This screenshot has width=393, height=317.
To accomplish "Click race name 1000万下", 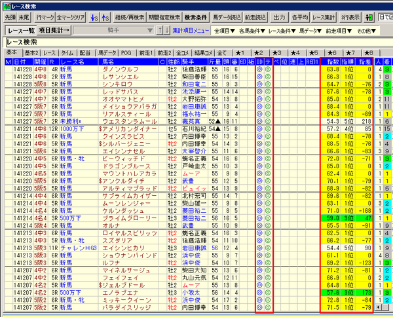I will pos(72,129).
